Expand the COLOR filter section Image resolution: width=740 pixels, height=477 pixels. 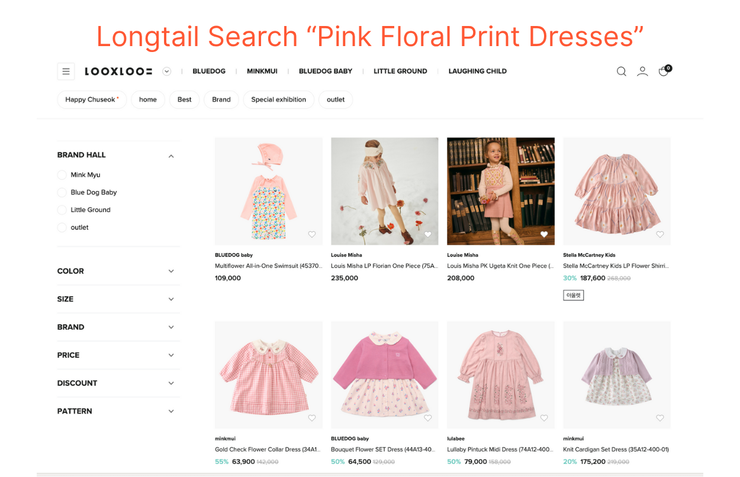point(118,271)
